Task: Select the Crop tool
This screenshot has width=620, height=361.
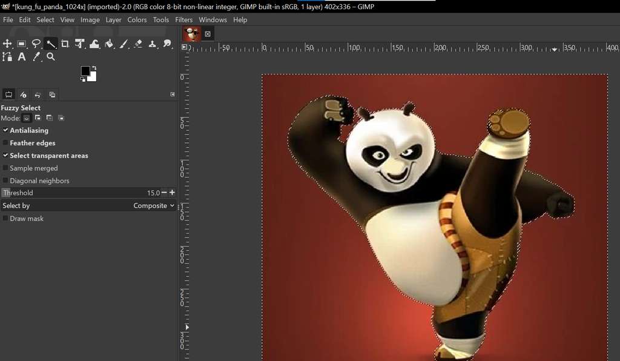Action: [65, 44]
